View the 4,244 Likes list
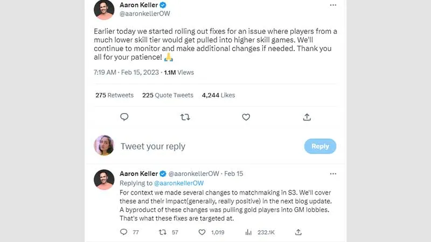 tap(219, 95)
